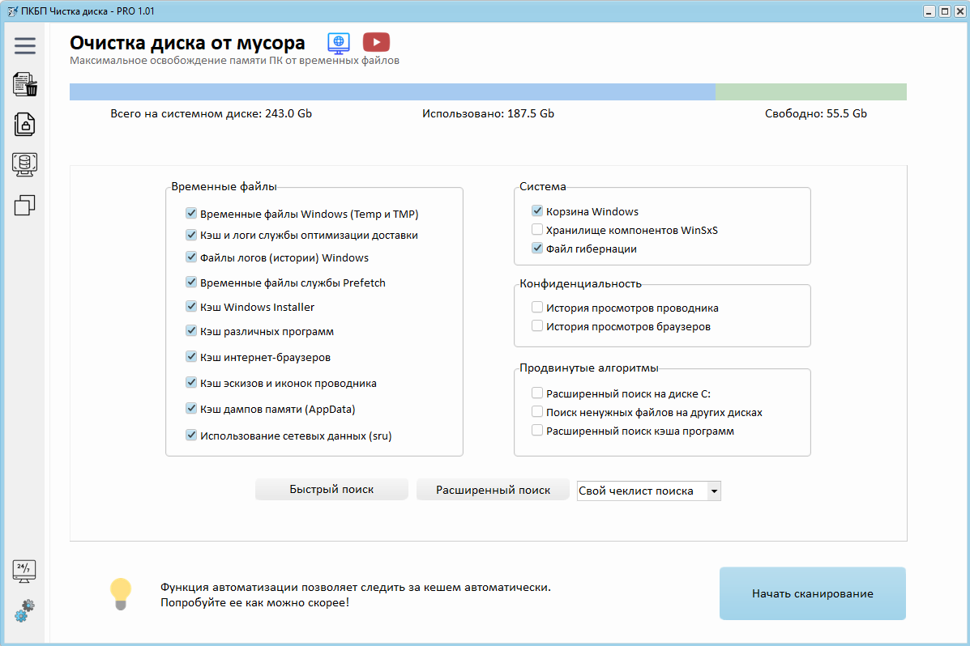Viewport: 970px width, 646px height.
Task: Open the disk database monitor sidebar icon
Action: 25,164
